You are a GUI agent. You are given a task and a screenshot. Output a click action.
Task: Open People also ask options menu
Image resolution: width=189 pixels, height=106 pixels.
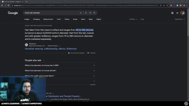click(44, 60)
